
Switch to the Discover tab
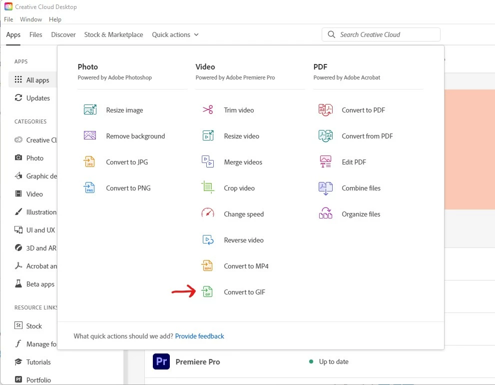pos(63,34)
